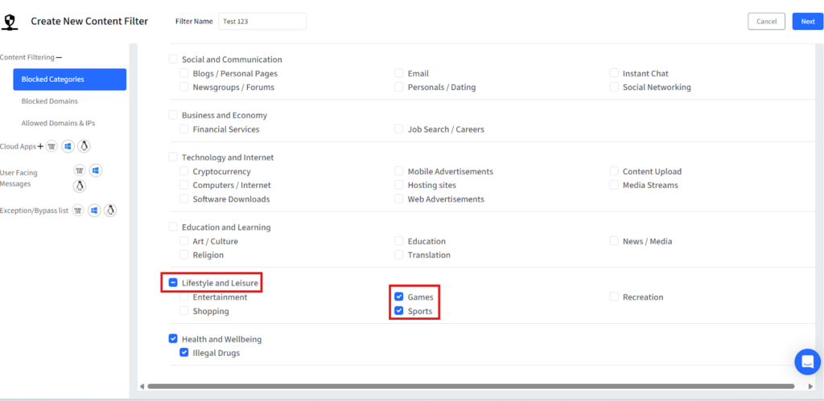Uncheck the Health and Wellbeing category

click(173, 338)
